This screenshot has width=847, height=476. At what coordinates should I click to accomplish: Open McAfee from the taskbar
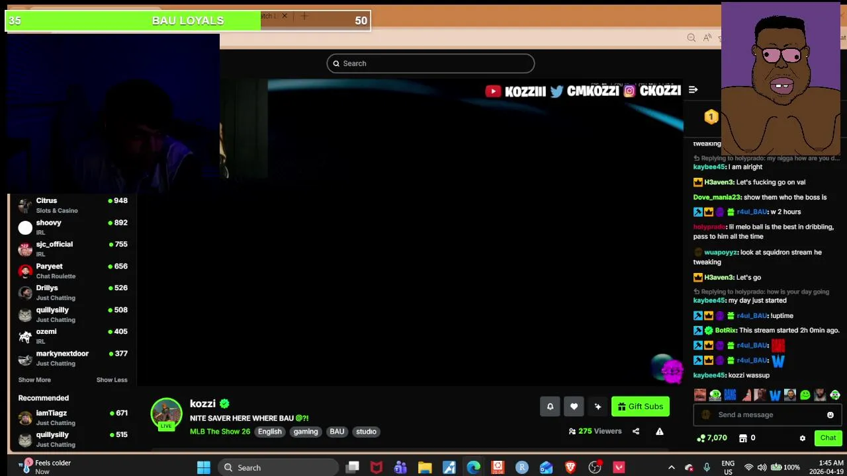pos(377,467)
